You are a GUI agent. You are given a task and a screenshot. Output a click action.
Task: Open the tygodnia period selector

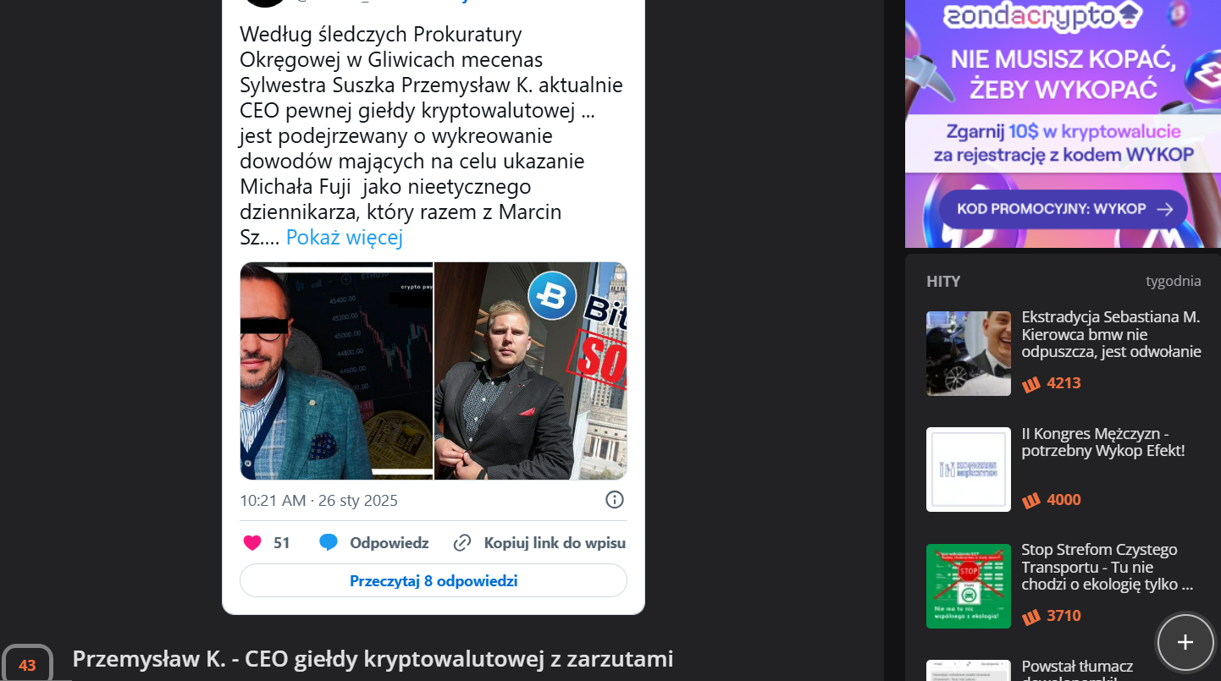[1173, 282]
